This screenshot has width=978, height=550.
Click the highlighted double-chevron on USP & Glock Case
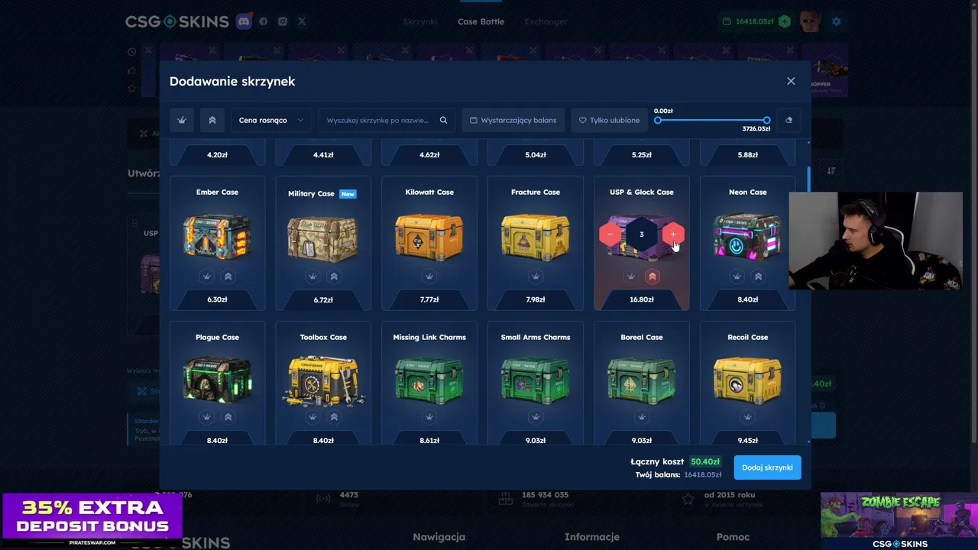[653, 277]
